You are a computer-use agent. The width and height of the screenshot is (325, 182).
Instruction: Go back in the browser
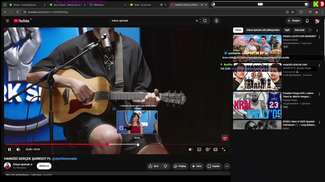[5, 12]
